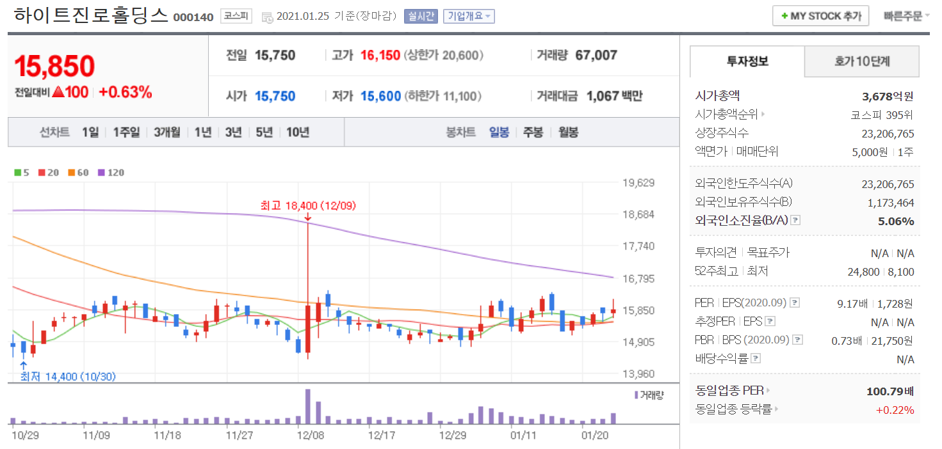Image resolution: width=942 pixels, height=449 pixels.
Task: Select the 투자정보 tab
Action: (747, 61)
